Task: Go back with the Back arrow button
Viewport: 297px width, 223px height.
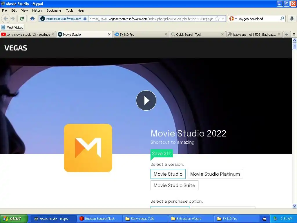Action: 6,19
